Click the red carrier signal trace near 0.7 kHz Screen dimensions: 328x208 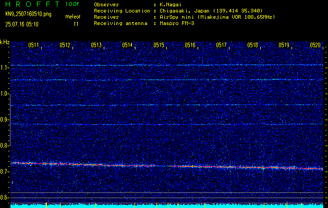[x=167, y=166]
